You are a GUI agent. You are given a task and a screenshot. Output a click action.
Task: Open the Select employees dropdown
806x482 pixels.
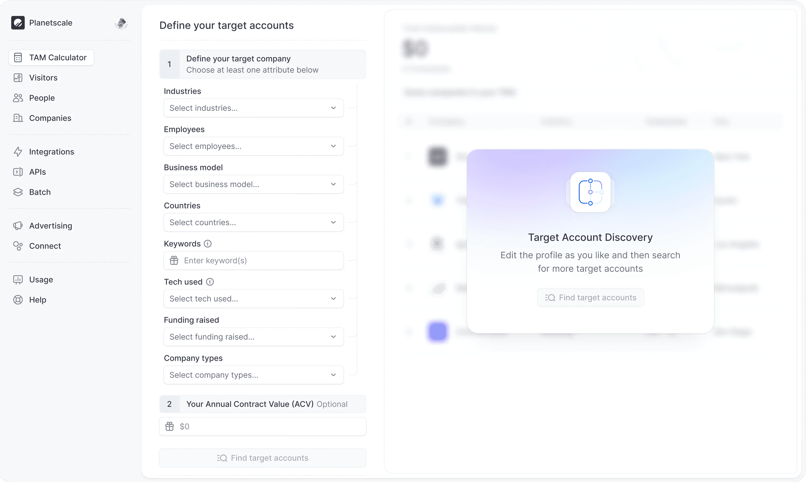[253, 146]
